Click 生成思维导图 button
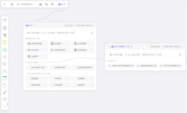This screenshot has height=113, width=187. (x=37, y=43)
